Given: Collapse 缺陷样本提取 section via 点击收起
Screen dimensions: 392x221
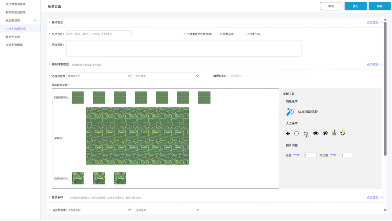Looking at the screenshot, I should point(375,64).
